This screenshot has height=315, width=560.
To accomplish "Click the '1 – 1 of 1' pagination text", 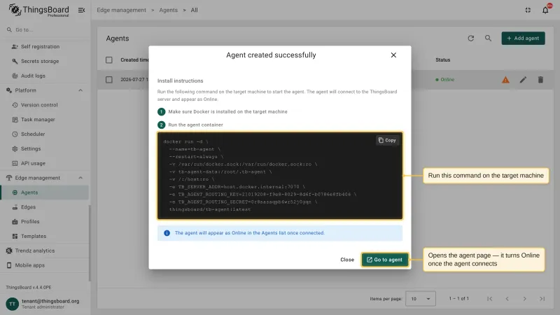I will pos(459,299).
